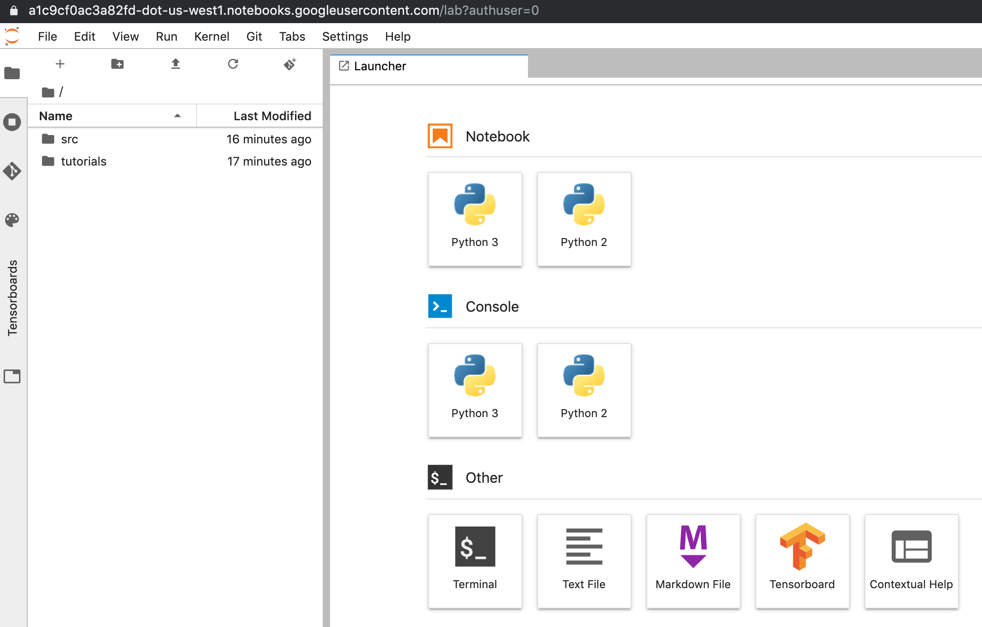Viewport: 982px width, 627px height.
Task: Launch a Python 2 console
Action: point(584,390)
